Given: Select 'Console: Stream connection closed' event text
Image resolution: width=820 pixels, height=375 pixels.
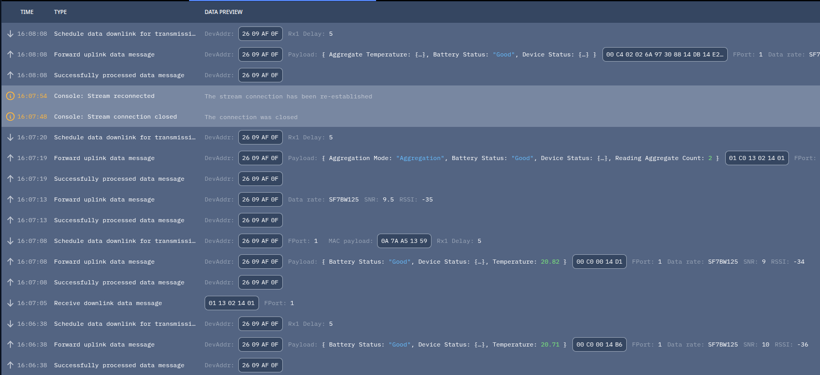Looking at the screenshot, I should pyautogui.click(x=116, y=117).
